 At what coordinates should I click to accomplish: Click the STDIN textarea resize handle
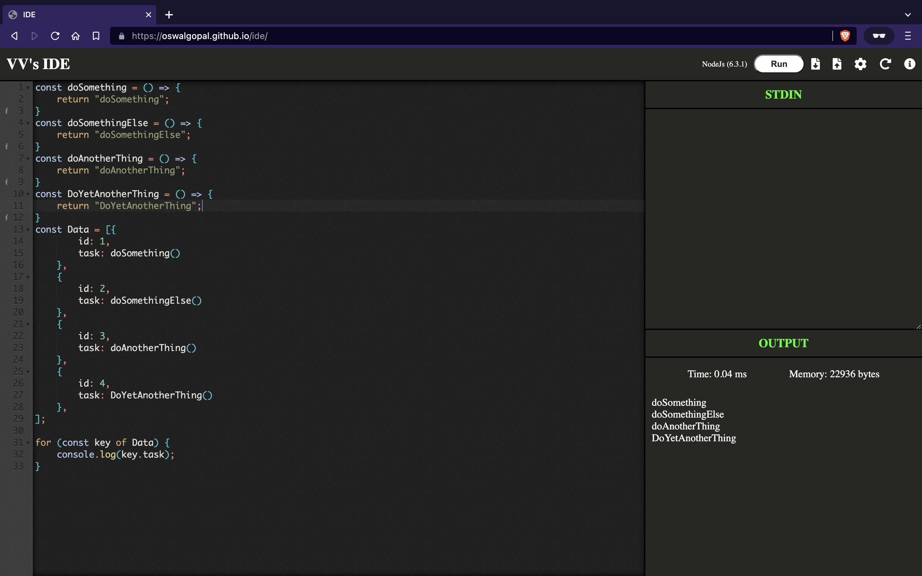[x=918, y=326]
